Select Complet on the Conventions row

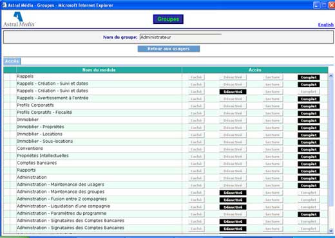coord(309,149)
